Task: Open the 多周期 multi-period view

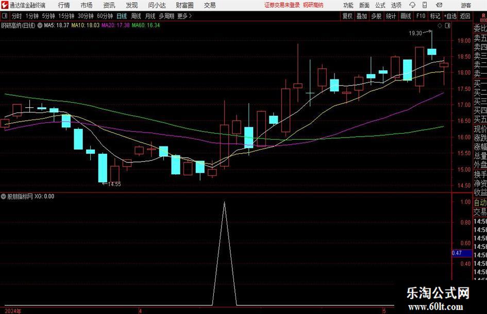Action: [166, 16]
